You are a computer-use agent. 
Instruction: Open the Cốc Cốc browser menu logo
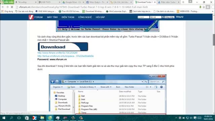7,2
